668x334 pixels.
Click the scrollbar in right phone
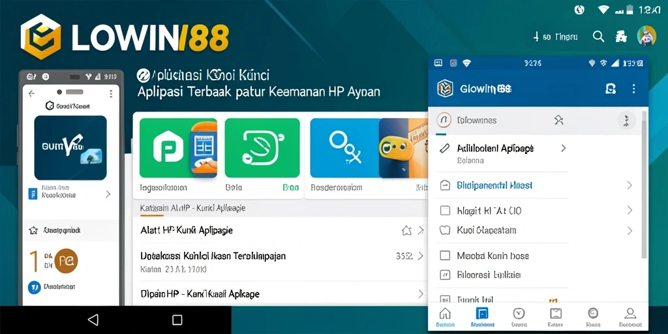click(x=644, y=185)
